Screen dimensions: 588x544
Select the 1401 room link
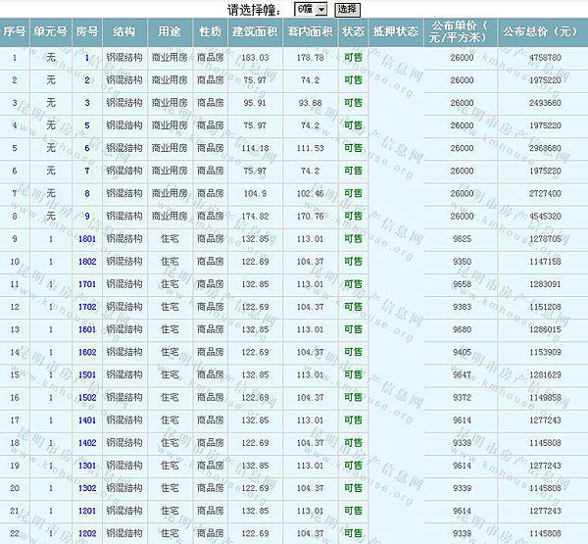tap(87, 420)
